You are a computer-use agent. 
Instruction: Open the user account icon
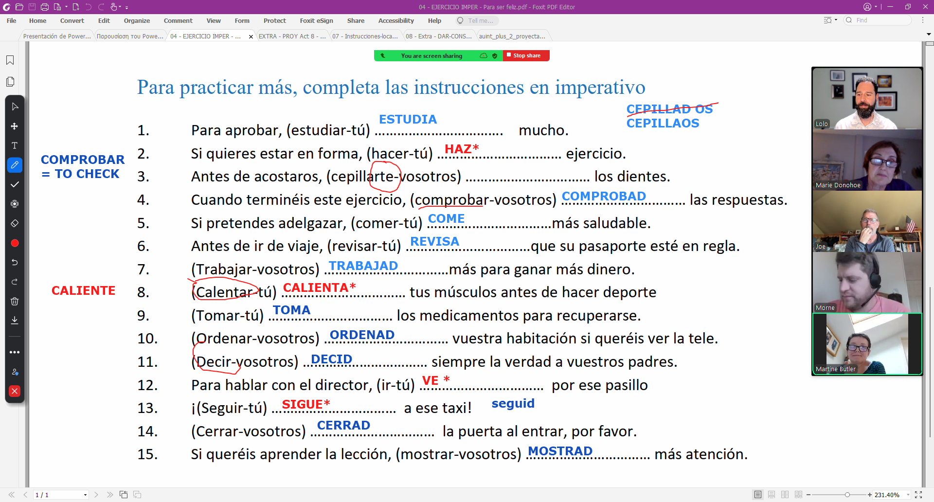[x=867, y=7]
